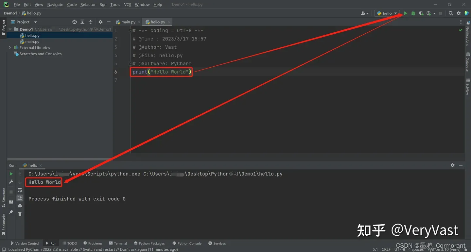Open the Edit menu
The width and height of the screenshot is (471, 252).
click(x=27, y=5)
